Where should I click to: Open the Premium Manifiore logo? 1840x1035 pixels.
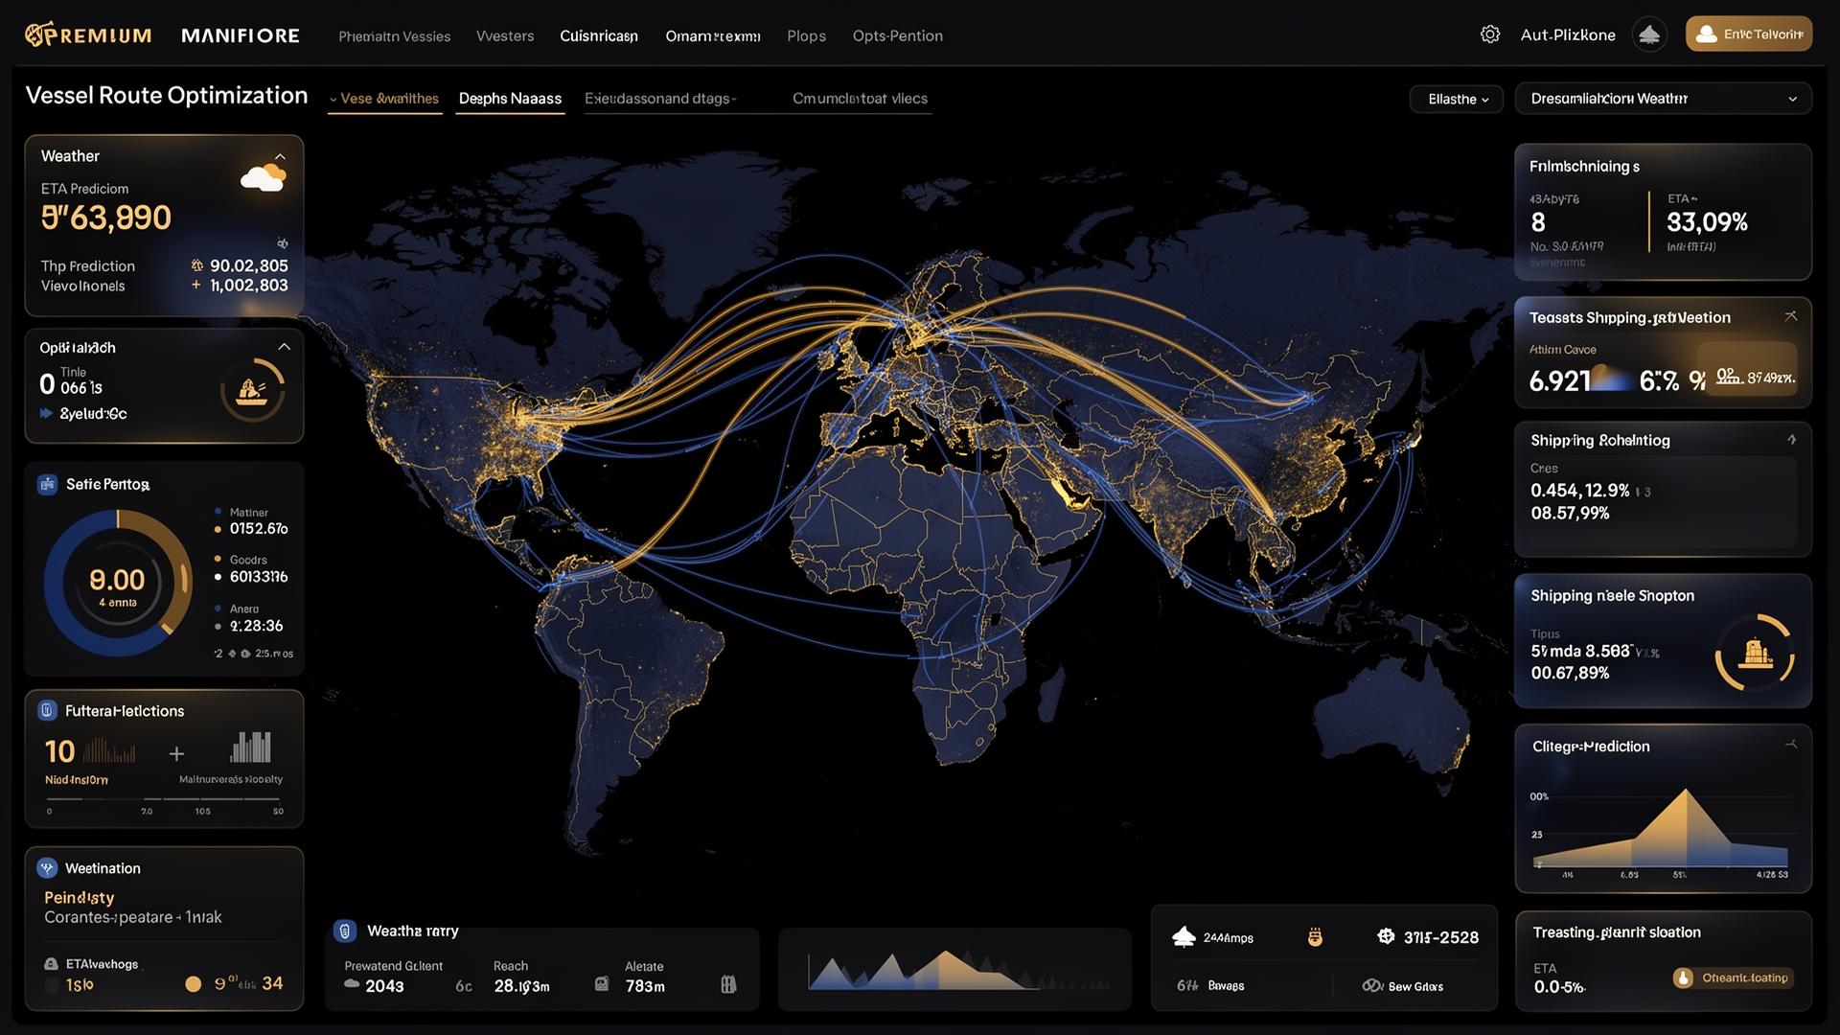[x=162, y=35]
